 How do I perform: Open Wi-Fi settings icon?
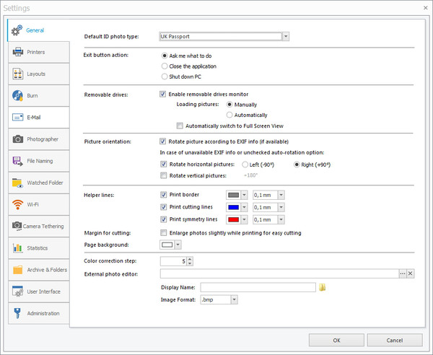(x=17, y=204)
